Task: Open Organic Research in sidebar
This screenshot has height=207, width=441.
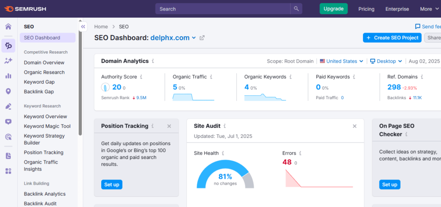Action: click(x=44, y=73)
